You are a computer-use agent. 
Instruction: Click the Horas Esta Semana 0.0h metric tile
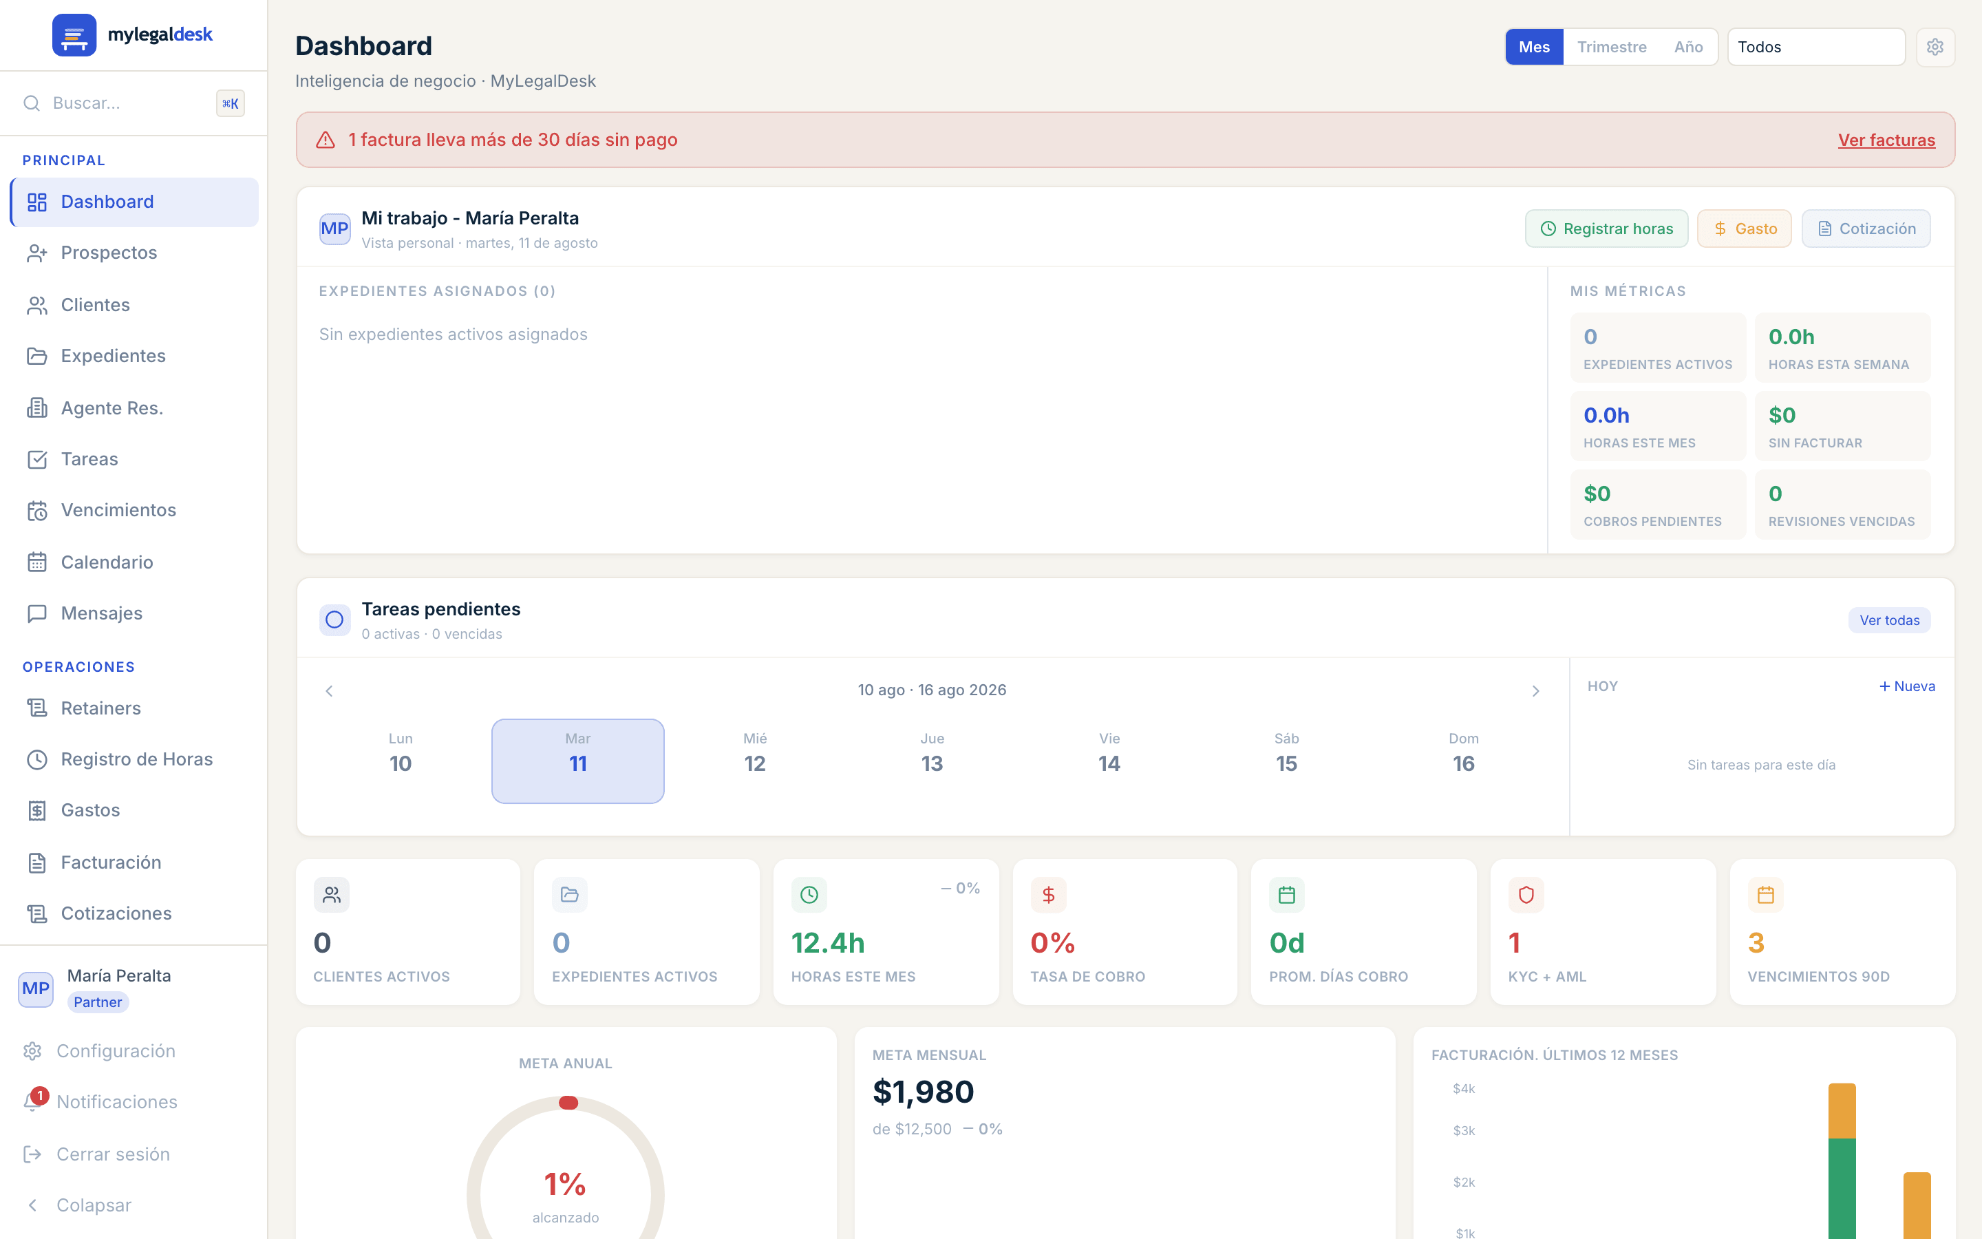tap(1842, 348)
